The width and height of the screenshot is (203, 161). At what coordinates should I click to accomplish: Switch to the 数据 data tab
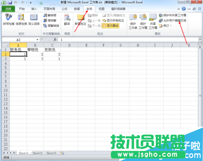[x=77, y=9]
